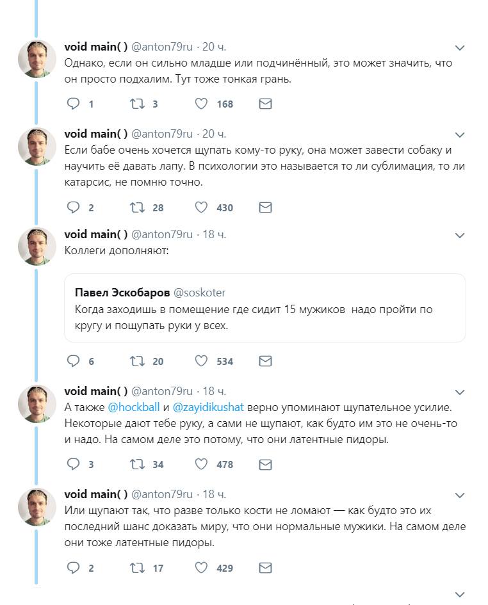The width and height of the screenshot is (488, 605).
Task: Expand the chevron on 'Если бабе' tweet
Action: (x=459, y=135)
